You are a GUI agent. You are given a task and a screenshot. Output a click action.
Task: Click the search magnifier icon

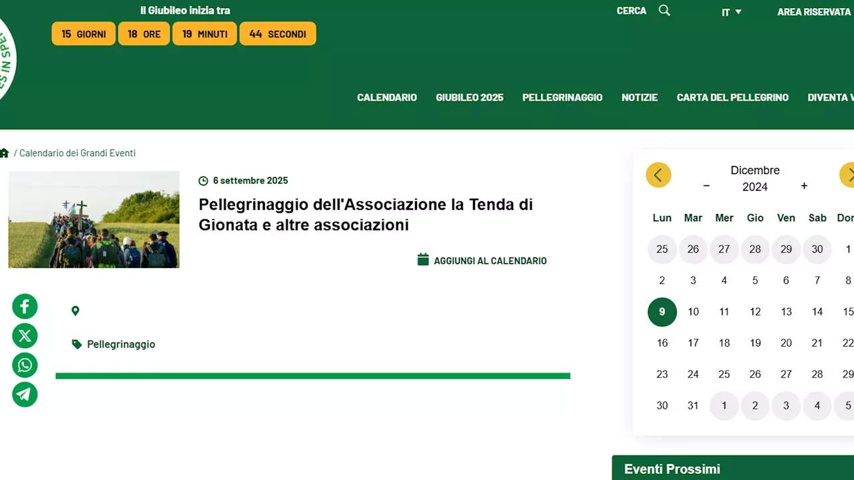pyautogui.click(x=664, y=11)
